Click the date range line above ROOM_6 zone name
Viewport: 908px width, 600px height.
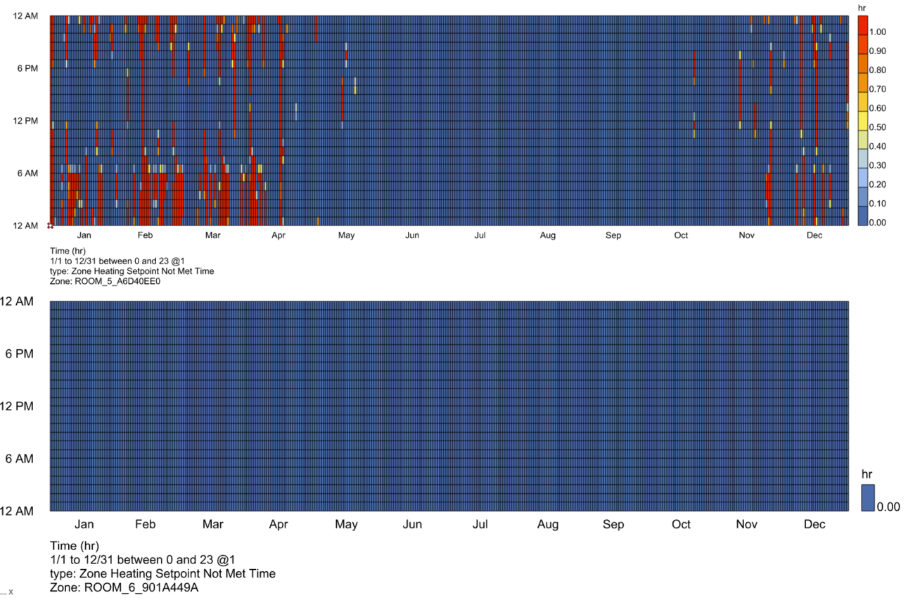coord(143,560)
